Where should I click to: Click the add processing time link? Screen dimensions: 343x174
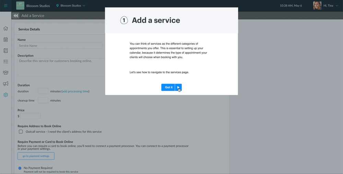[75, 91]
